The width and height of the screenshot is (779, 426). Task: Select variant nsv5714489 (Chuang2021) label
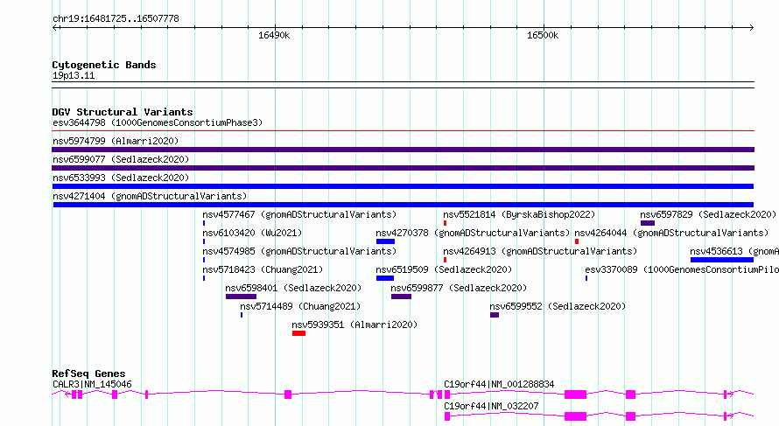(300, 306)
